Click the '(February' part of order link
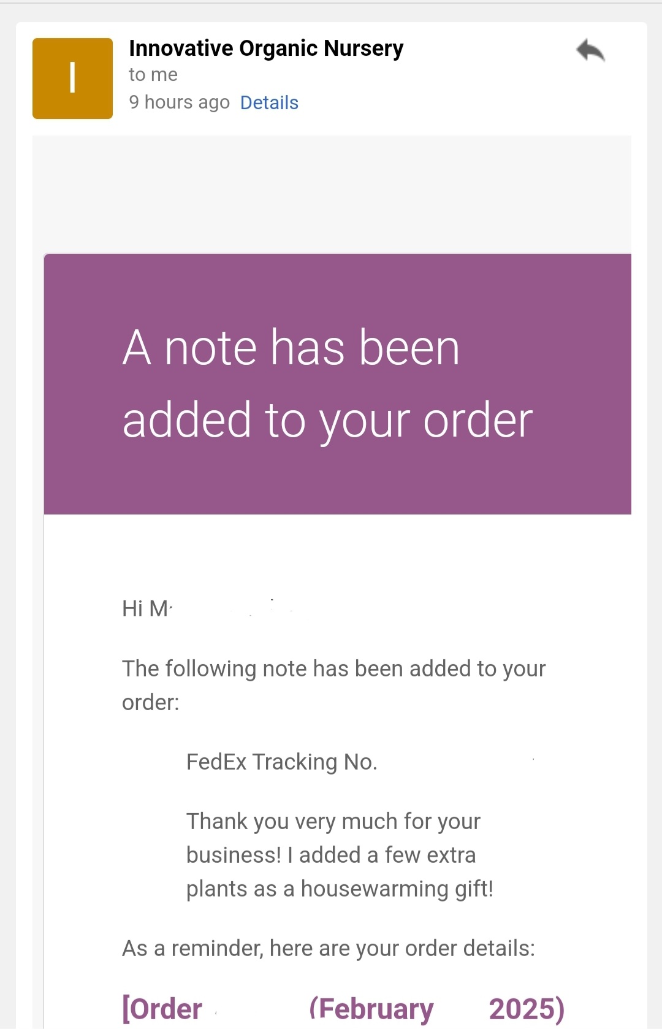The height and width of the screenshot is (1029, 662). pyautogui.click(x=371, y=1009)
